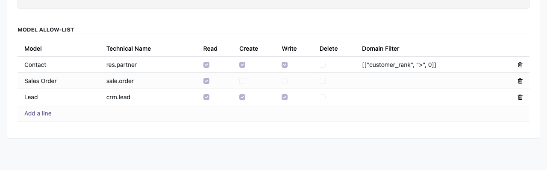The height and width of the screenshot is (170, 547).
Task: Toggle Read checkbox for Lead
Action: (x=206, y=97)
